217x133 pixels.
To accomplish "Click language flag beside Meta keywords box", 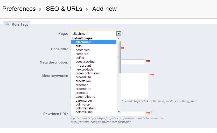I will [x=152, y=75].
